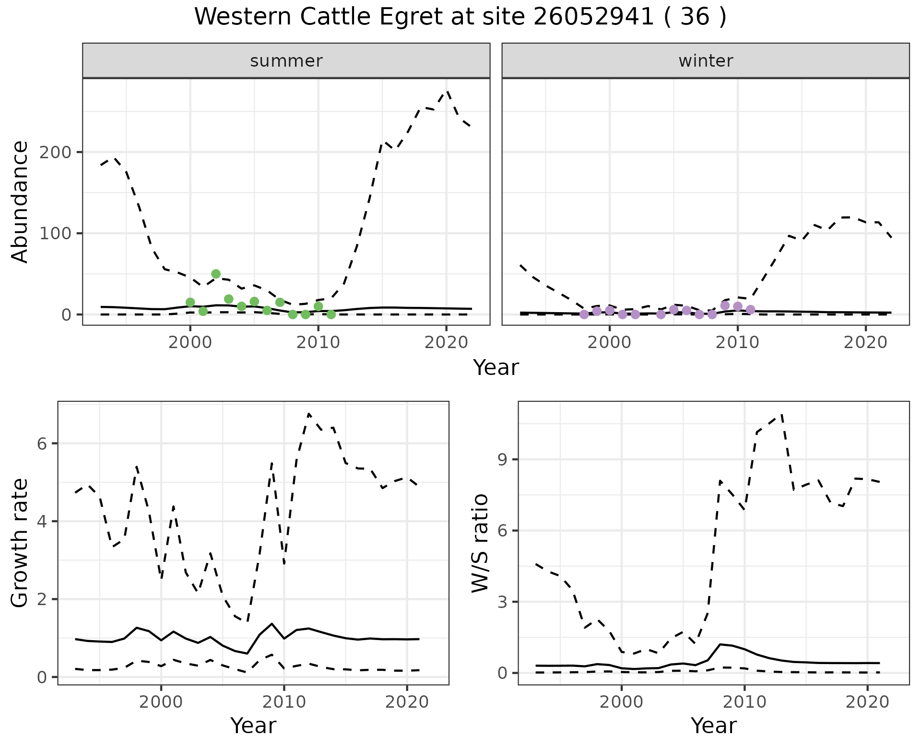Click the 2020 tick label in the winter panel
Screen dimensions: 921x748
(865, 343)
